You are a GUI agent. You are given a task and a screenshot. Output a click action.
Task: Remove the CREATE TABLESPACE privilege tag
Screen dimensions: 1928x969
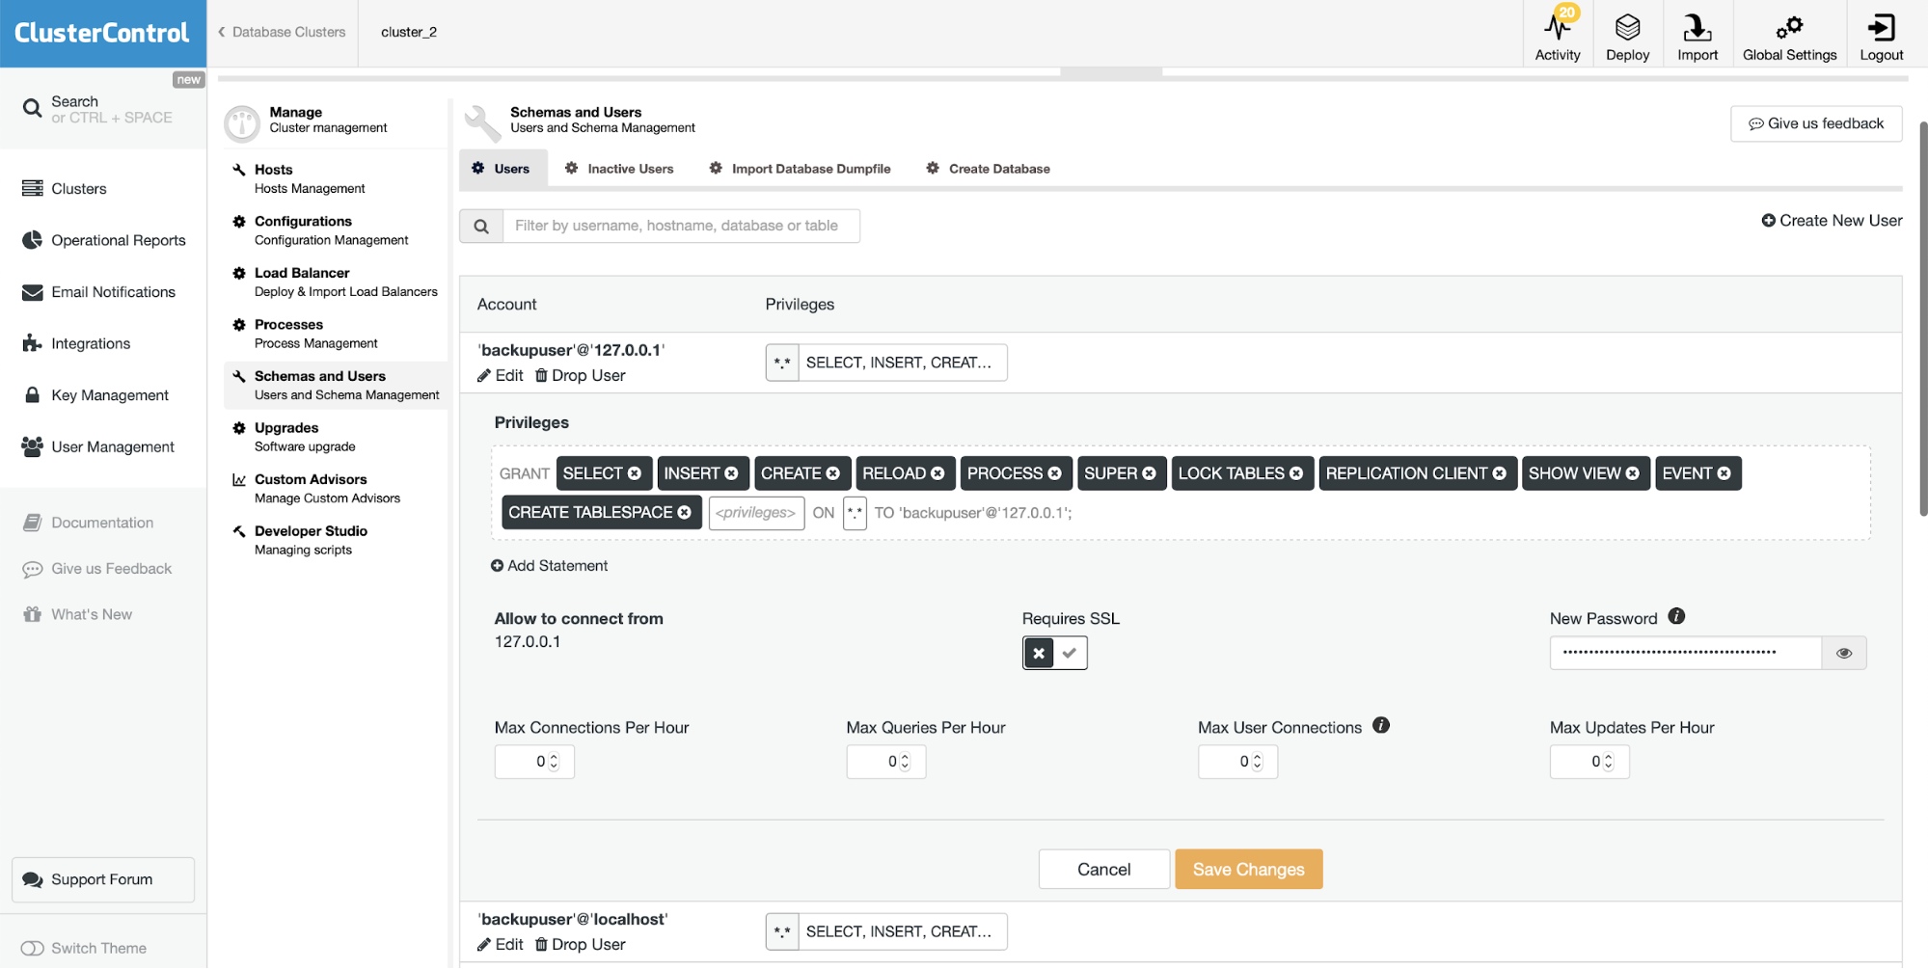point(684,512)
